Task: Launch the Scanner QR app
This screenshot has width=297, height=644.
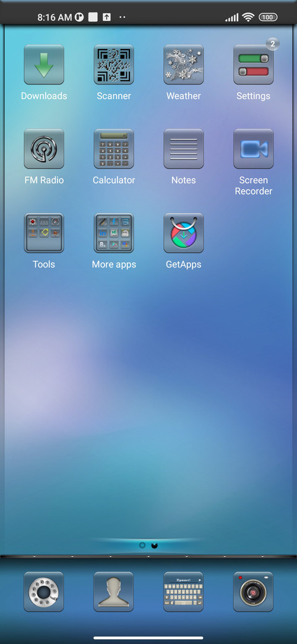Action: 114,64
